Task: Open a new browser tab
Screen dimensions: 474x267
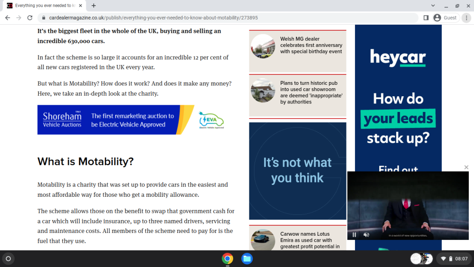Action: tap(94, 5)
